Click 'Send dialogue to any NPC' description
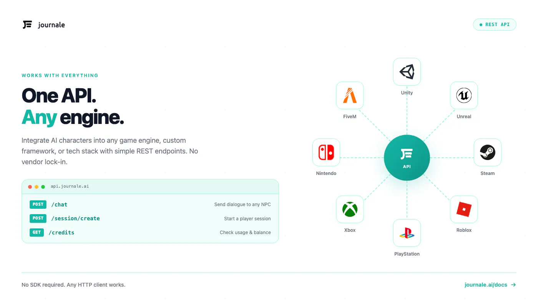This screenshot has height=307, width=538. click(x=242, y=205)
